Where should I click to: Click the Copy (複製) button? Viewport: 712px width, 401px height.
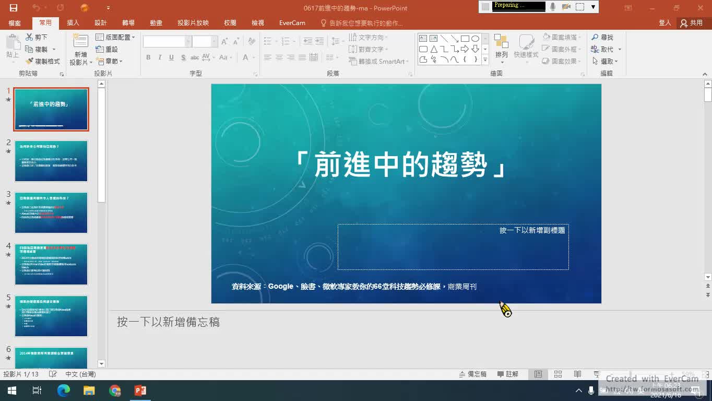pos(37,49)
